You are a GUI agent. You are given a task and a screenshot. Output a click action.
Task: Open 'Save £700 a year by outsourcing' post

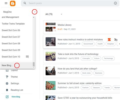point(85,98)
